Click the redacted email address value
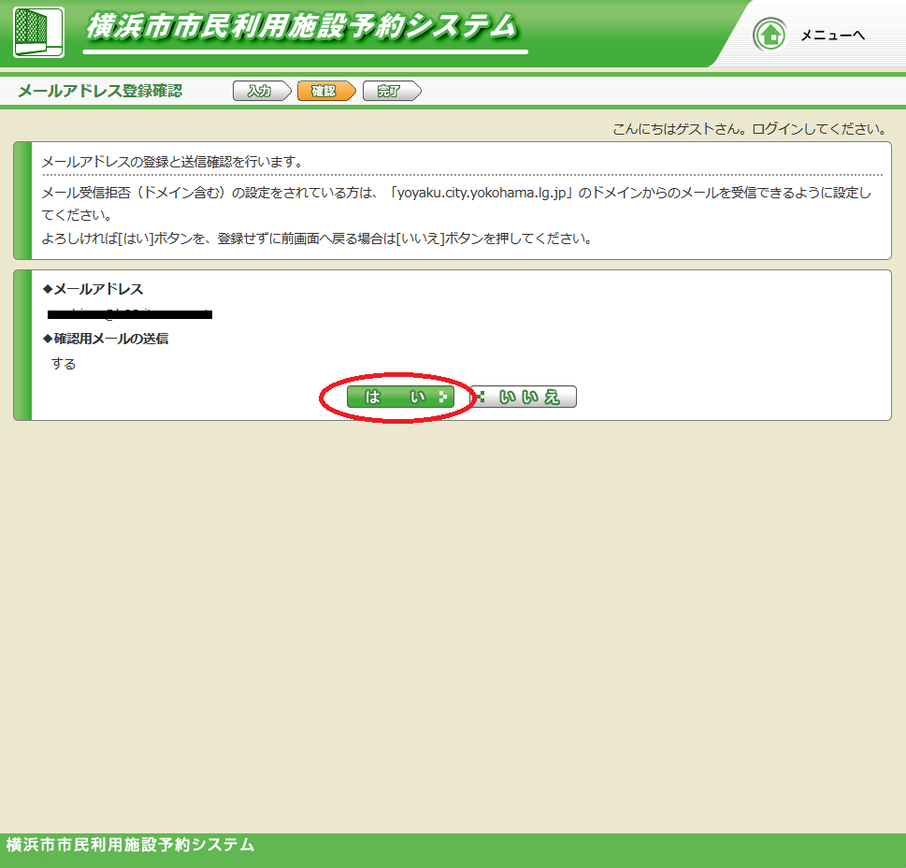The height and width of the screenshot is (868, 906). (130, 314)
